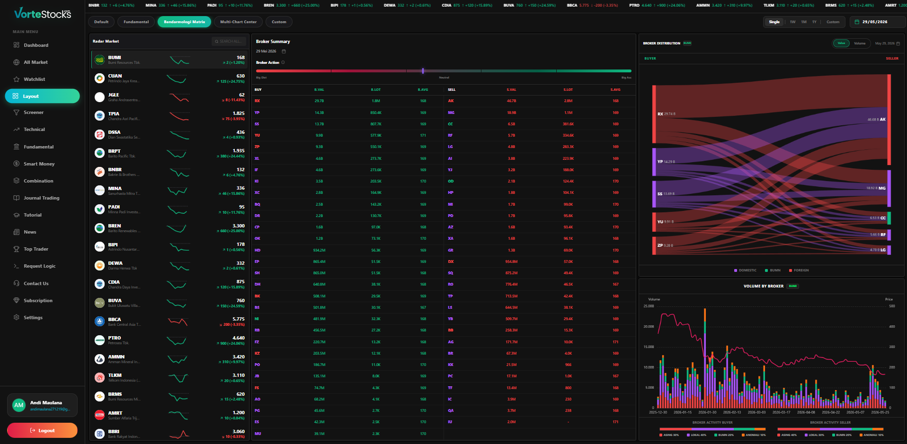Click the S.AVG column header
The width and height of the screenshot is (907, 444).
coord(615,89)
